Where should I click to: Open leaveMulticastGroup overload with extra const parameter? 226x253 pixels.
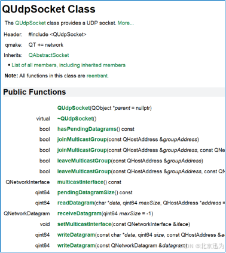click(x=84, y=171)
